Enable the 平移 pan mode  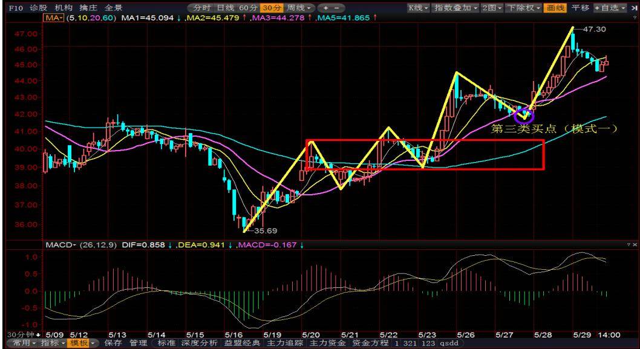click(x=580, y=8)
